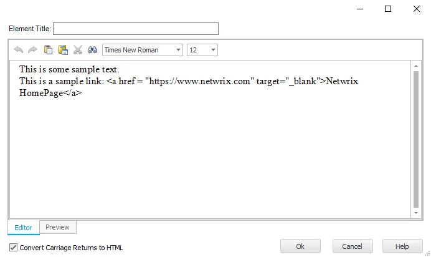Click the Paste clipboard icon
This screenshot has width=431, height=257.
click(48, 50)
